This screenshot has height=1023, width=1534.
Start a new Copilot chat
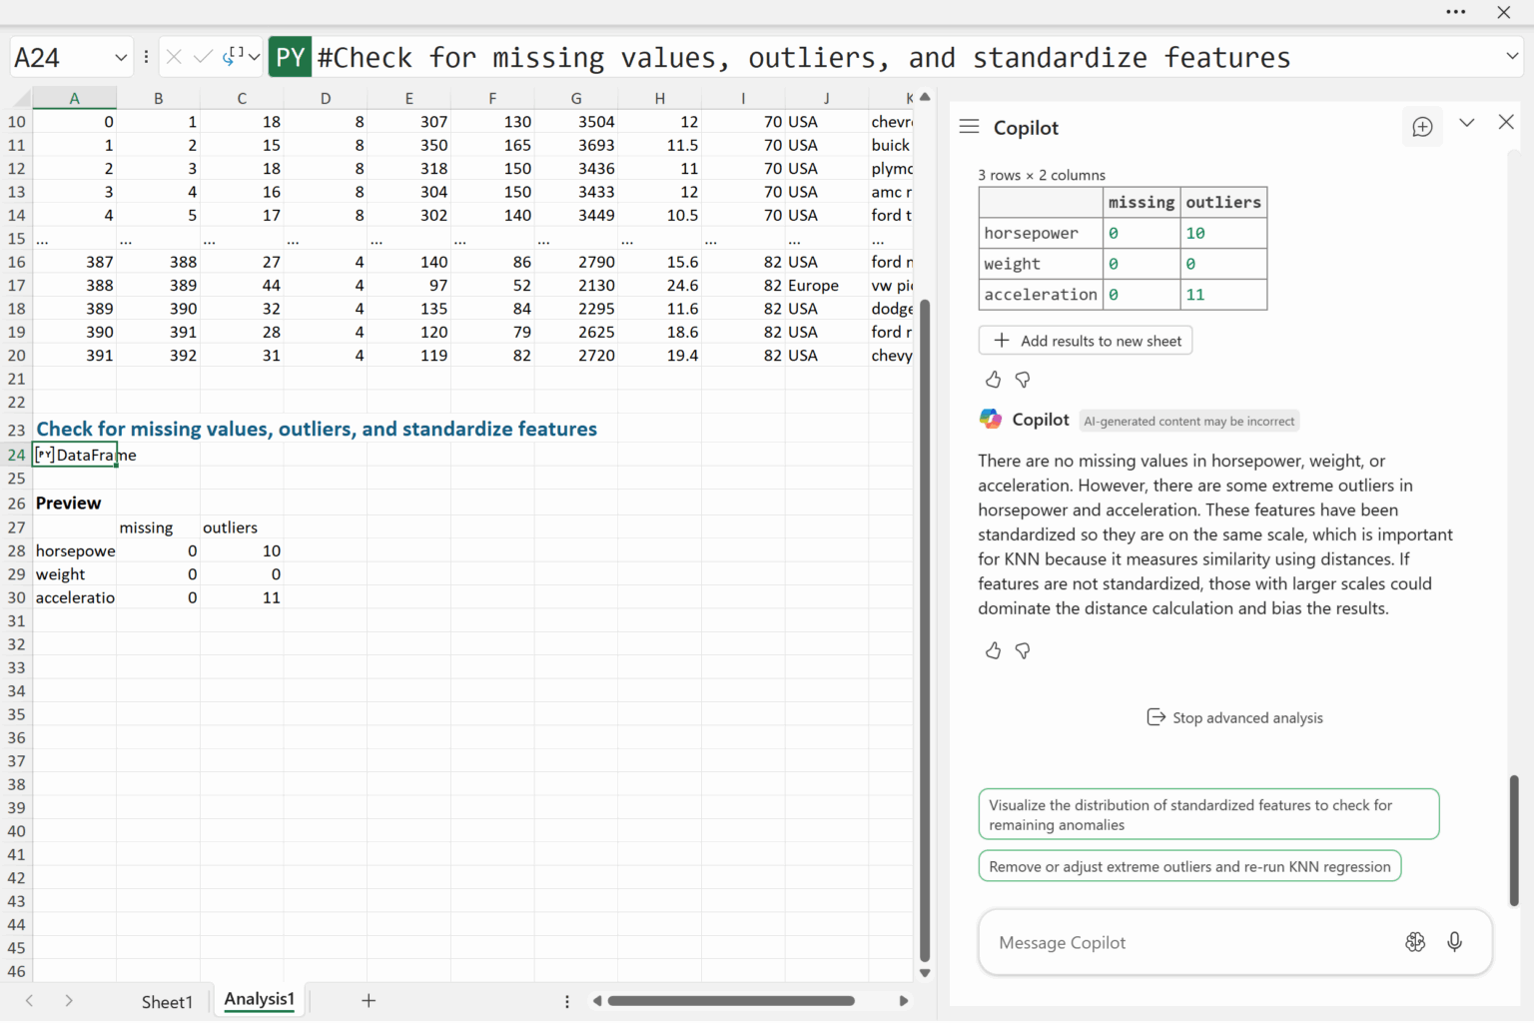coord(1422,127)
